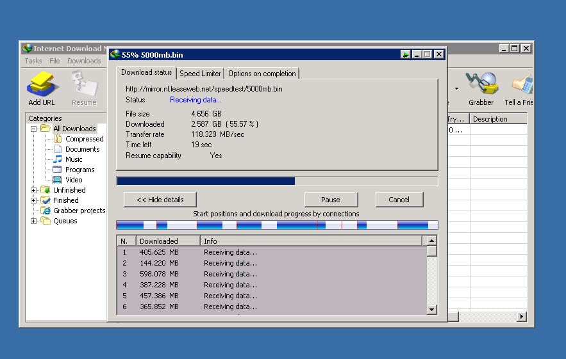Cancel the 5000mb.bin download

(399, 200)
